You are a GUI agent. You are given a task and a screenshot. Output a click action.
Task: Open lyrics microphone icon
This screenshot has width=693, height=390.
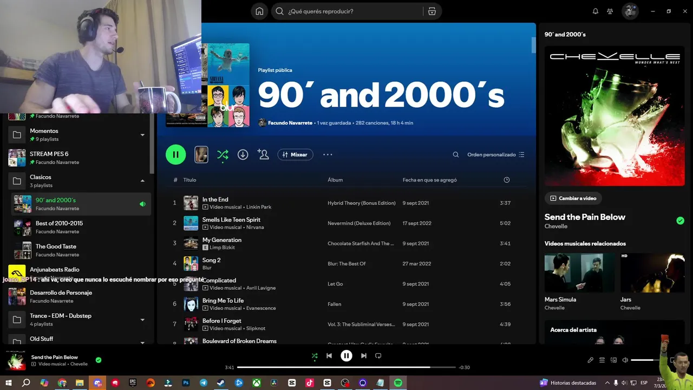pyautogui.click(x=591, y=360)
